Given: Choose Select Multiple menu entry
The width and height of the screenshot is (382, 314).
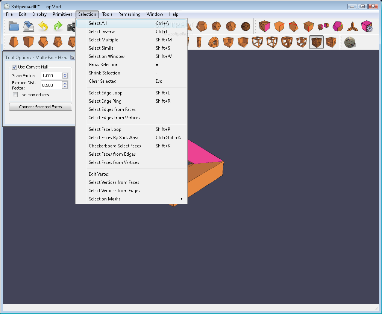Looking at the screenshot, I should click(132, 40).
